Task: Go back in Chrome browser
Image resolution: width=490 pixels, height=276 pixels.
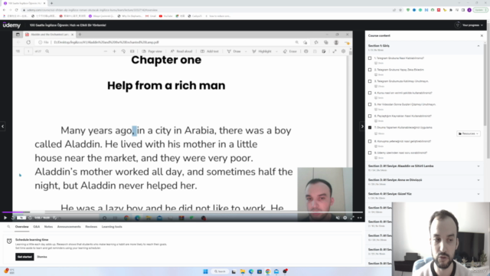Action: (x=4, y=10)
